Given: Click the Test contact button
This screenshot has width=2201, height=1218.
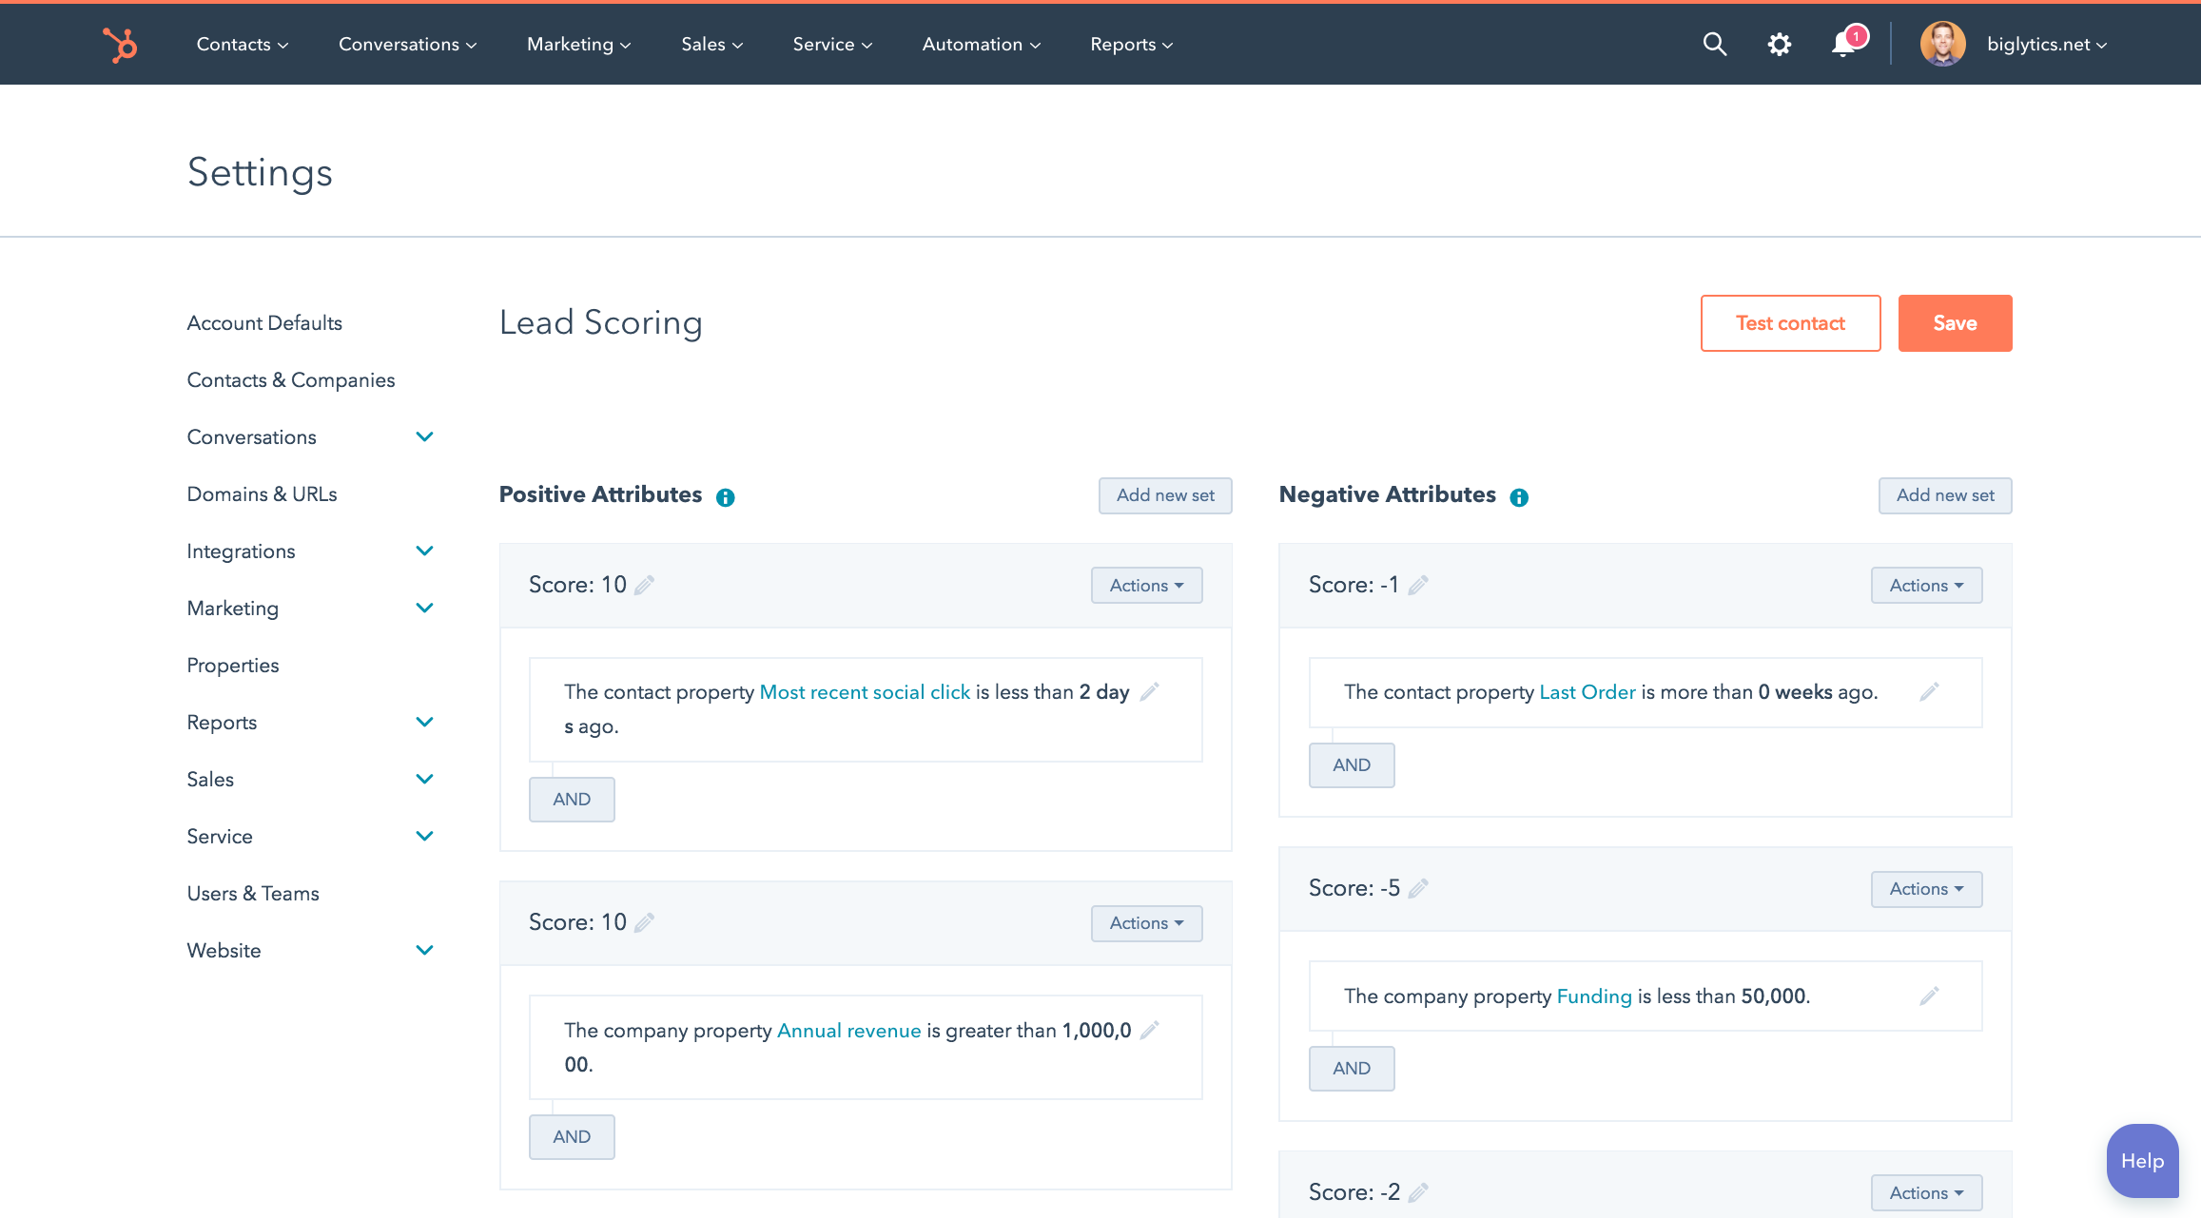Looking at the screenshot, I should point(1790,322).
